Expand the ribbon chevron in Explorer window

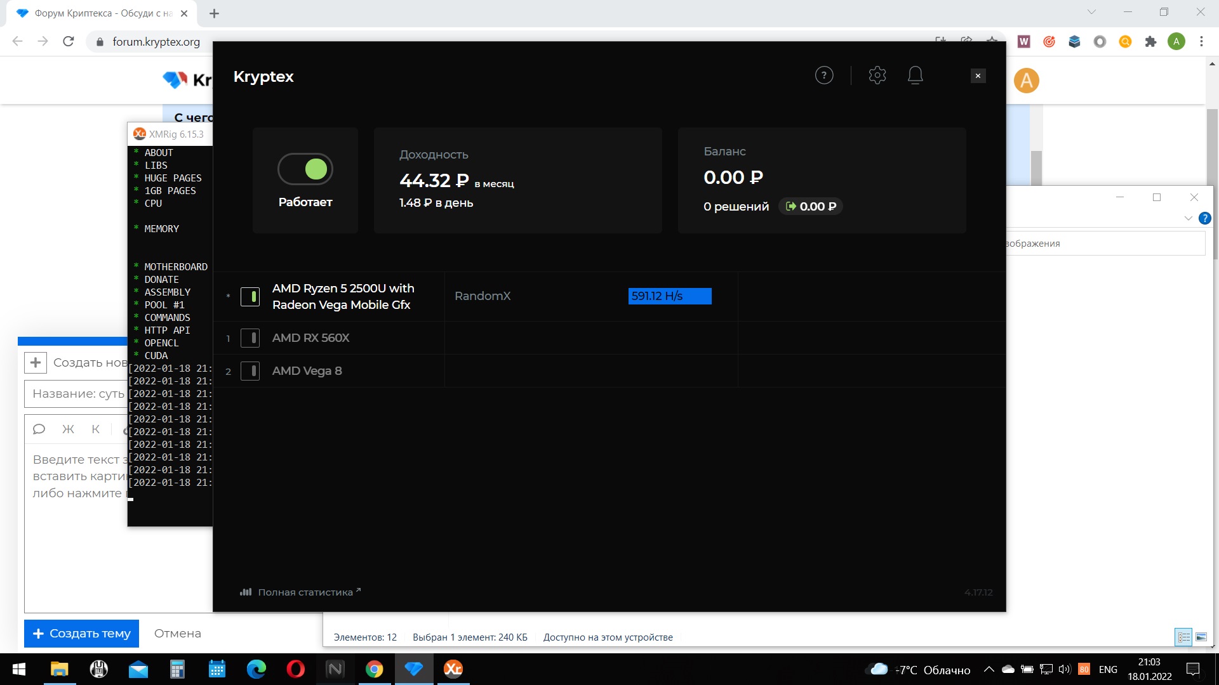(1188, 218)
